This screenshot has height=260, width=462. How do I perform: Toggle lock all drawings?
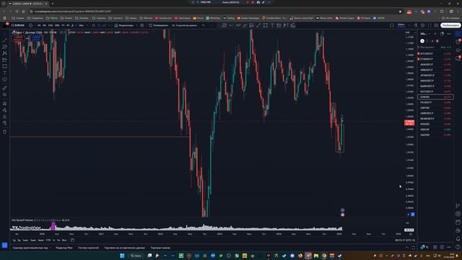click(5, 117)
